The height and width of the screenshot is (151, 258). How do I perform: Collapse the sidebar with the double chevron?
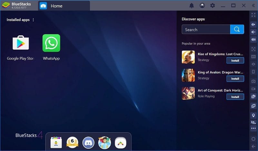click(253, 5)
